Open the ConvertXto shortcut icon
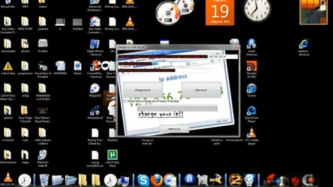Viewport: 333px width, 187px height. (x=95, y=69)
